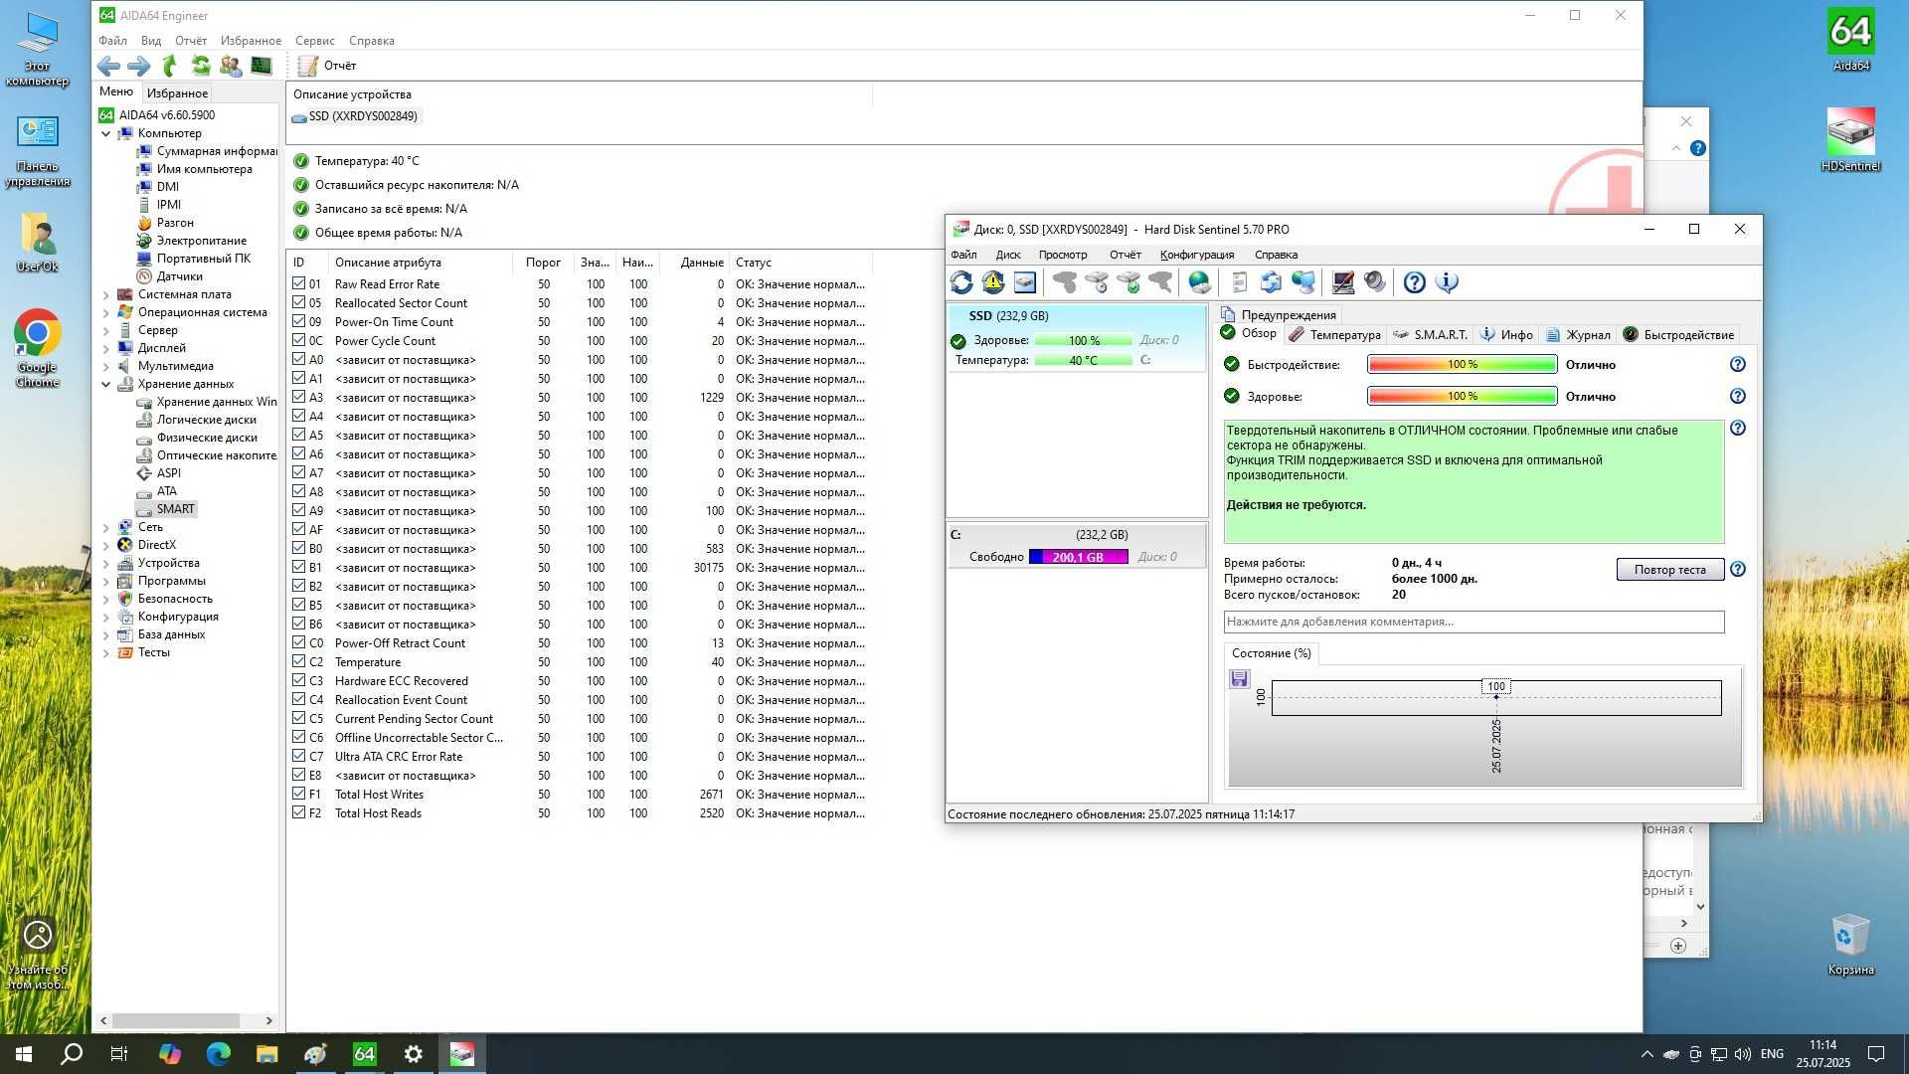Click the disk drive panel icon in Sentinel toolbar
Screen dimensions: 1909x1074
point(1025,282)
